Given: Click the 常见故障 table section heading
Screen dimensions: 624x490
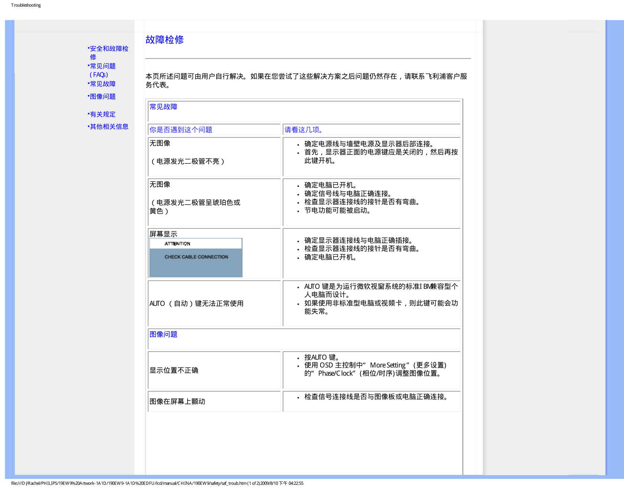Looking at the screenshot, I should point(163,107).
